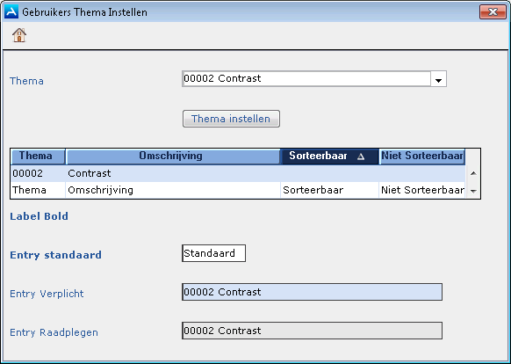Click the table scrollbar down arrow
The width and height of the screenshot is (511, 364).
[473, 191]
